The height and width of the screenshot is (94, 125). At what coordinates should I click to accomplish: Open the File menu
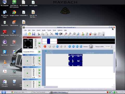point(25,30)
